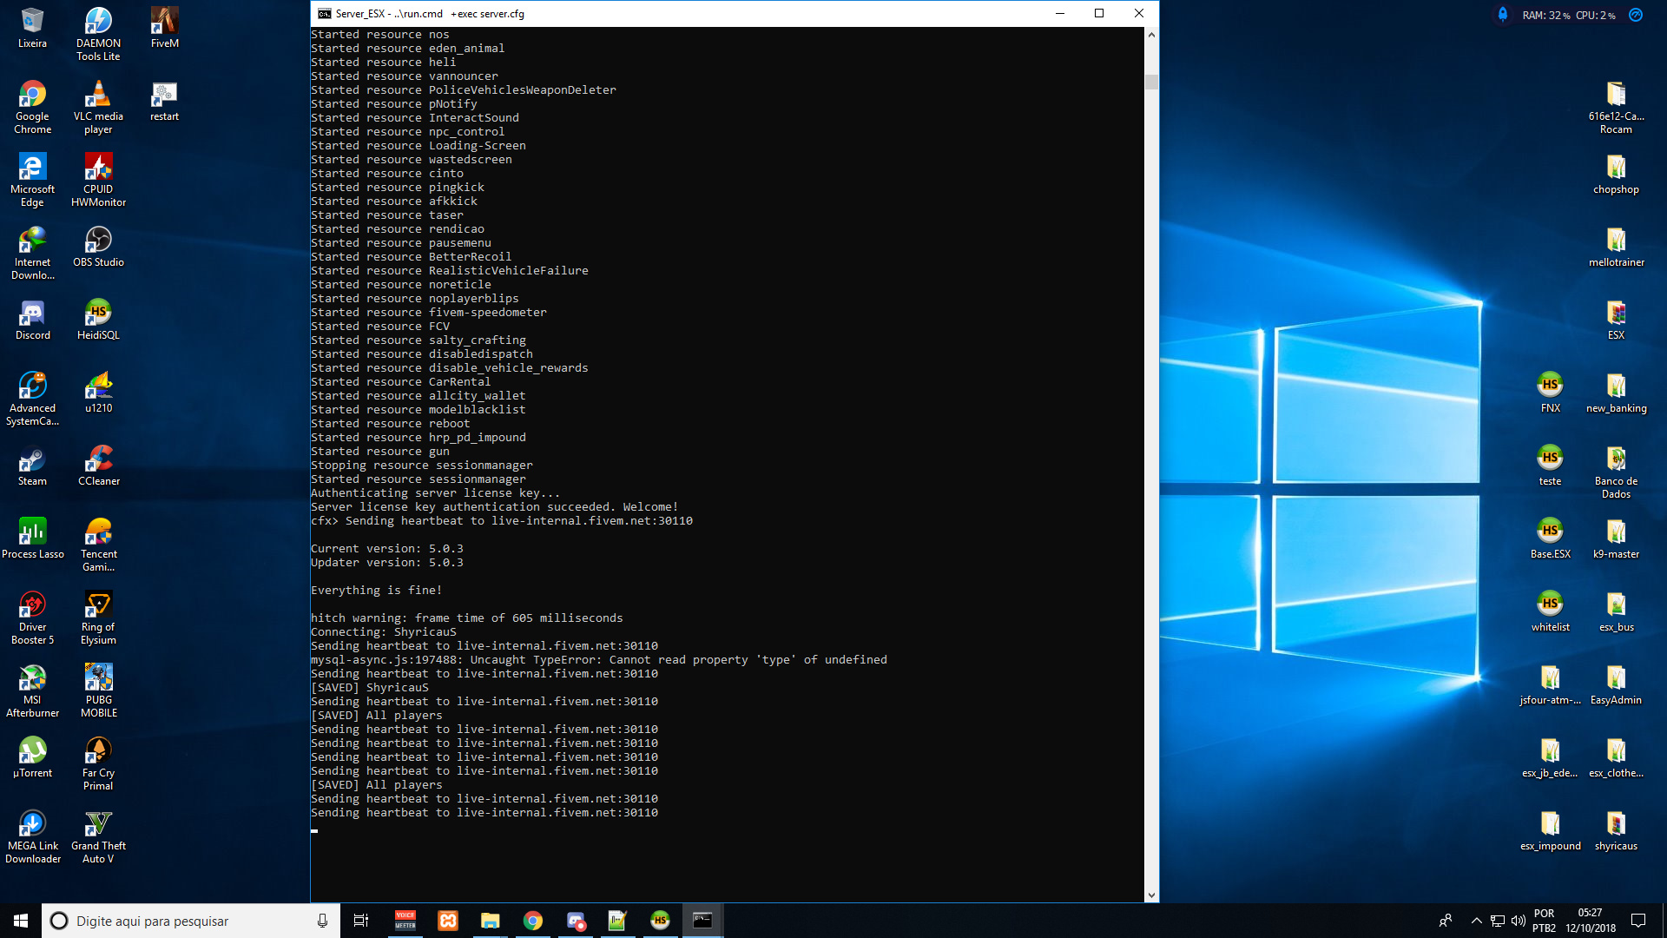Mute audio via the speaker tray icon
This screenshot has width=1667, height=938.
1518,920
